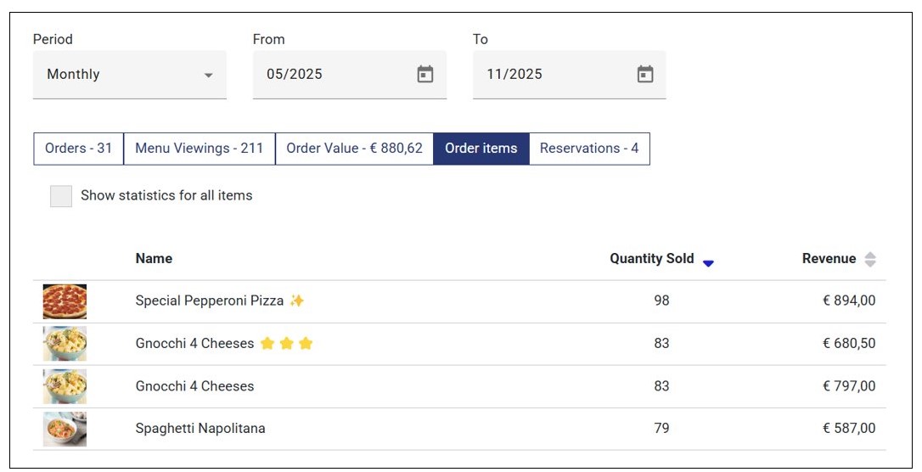The height and width of the screenshot is (472, 922).
Task: Click the Period dropdown arrow
Action: (x=209, y=76)
